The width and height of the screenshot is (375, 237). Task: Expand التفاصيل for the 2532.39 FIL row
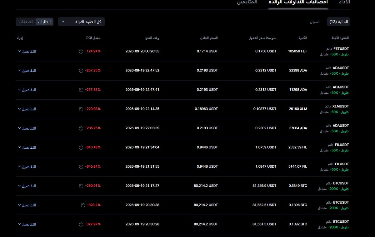(x=27, y=147)
